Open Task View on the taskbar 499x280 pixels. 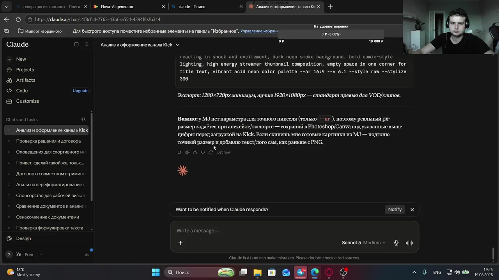pos(243,272)
